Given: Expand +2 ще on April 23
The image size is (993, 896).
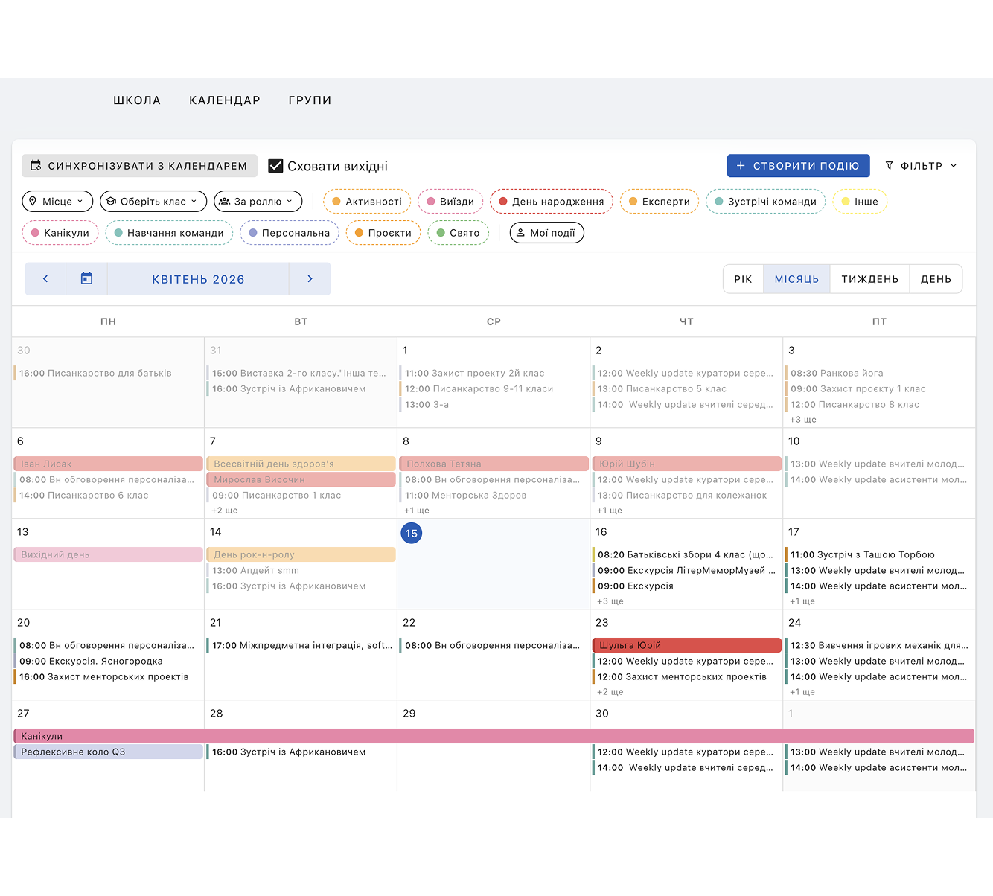Looking at the screenshot, I should 610,692.
